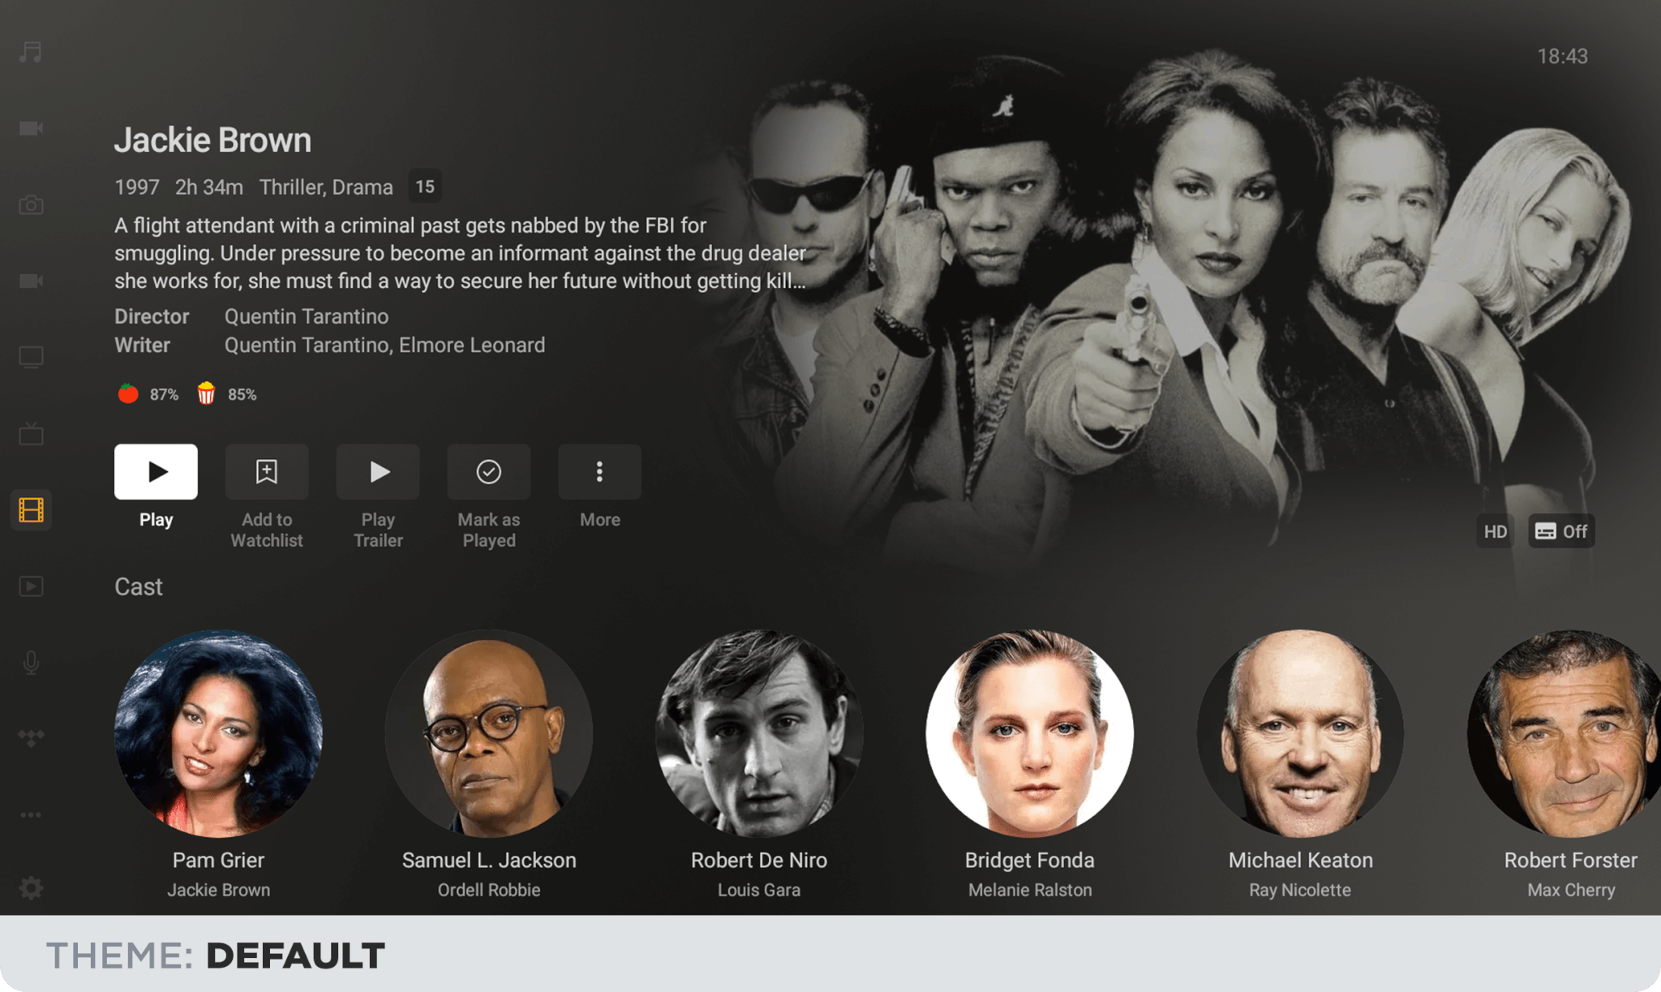Open Samuel L. Jackson cast profile
This screenshot has width=1661, height=992.
[x=489, y=733]
